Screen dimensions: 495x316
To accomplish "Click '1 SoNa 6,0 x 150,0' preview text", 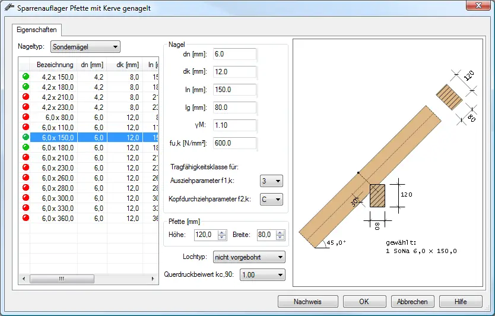I will click(x=421, y=251).
